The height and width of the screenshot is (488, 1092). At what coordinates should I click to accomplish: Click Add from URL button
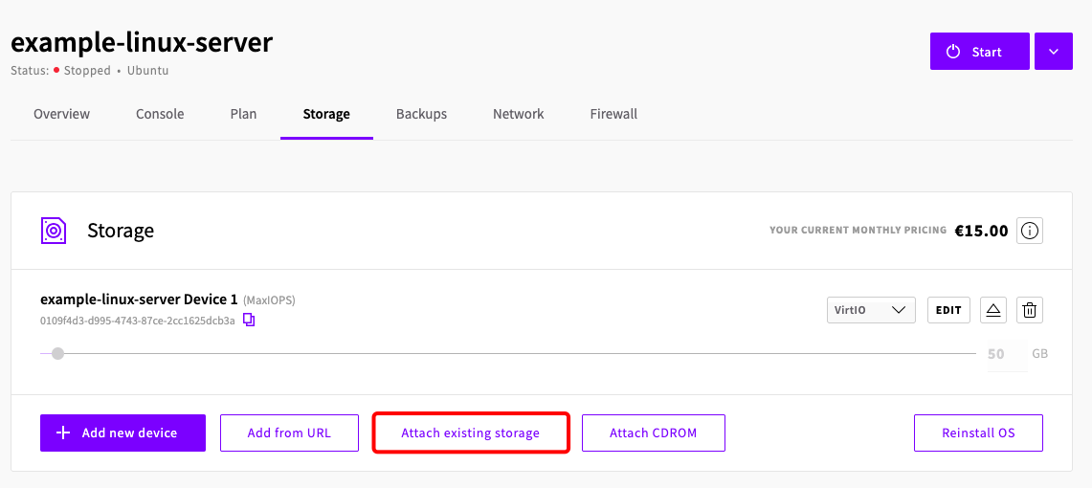pyautogui.click(x=289, y=433)
